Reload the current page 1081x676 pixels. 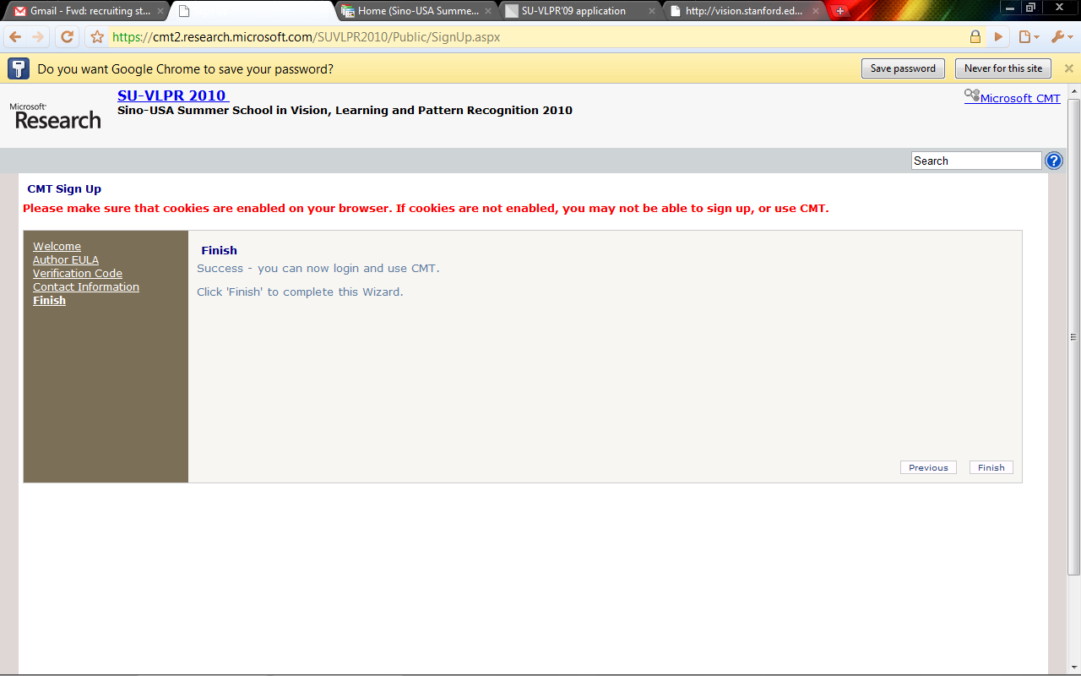pos(68,37)
